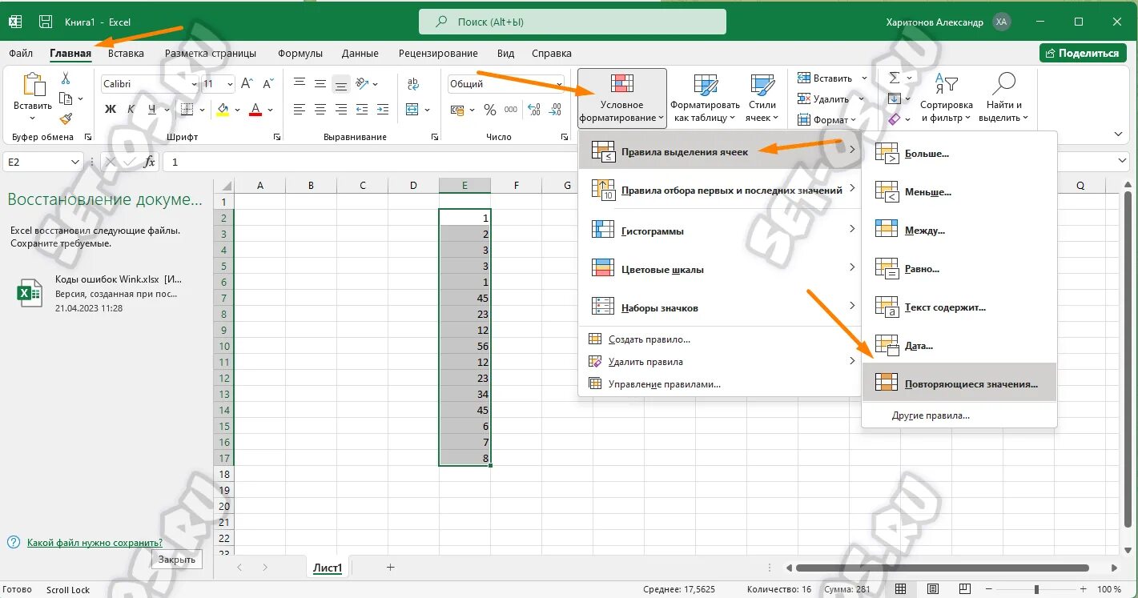1138x598 pixels.
Task: Open Calibri font name dropdown
Action: pos(194,84)
